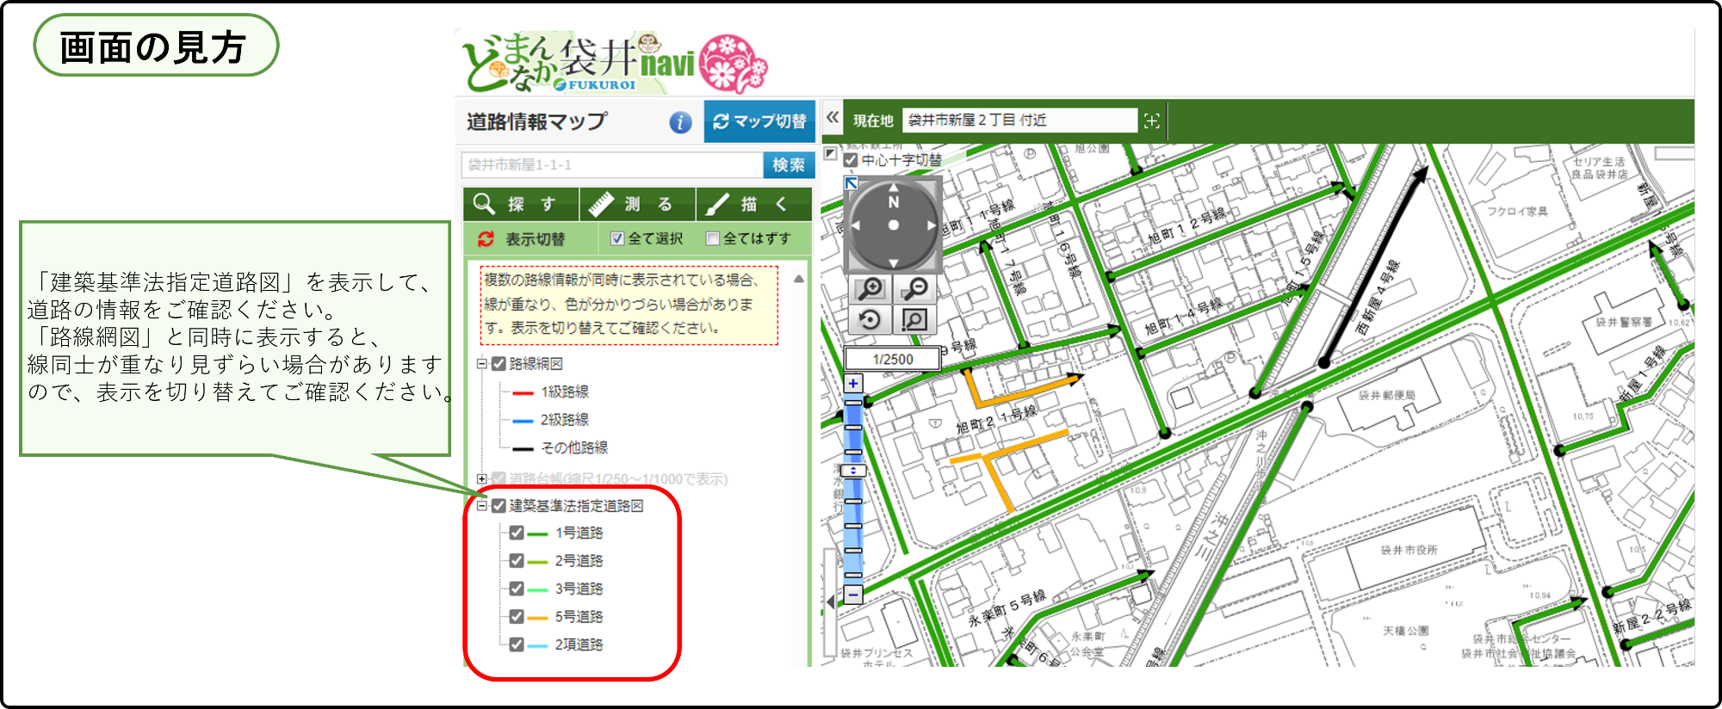Click the minus button on the zoom slider
Image resolution: width=1722 pixels, height=709 pixels.
tap(853, 595)
